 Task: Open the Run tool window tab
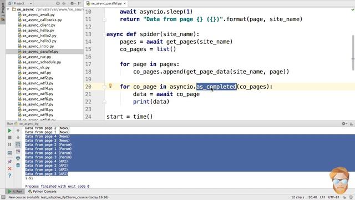point(16,191)
